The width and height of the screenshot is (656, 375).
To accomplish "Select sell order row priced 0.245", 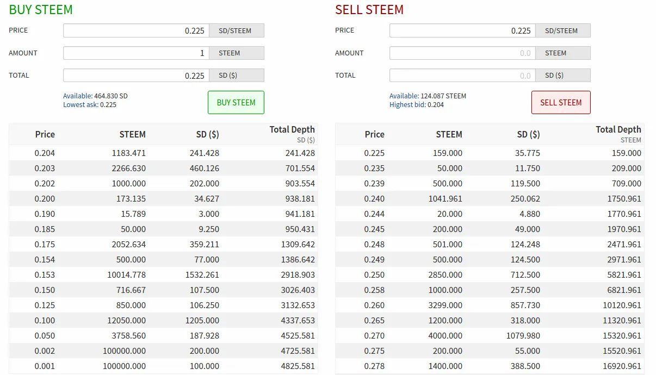I will tap(490, 229).
